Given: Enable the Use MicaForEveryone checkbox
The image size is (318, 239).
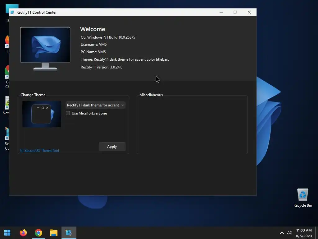Looking at the screenshot, I should (68, 113).
